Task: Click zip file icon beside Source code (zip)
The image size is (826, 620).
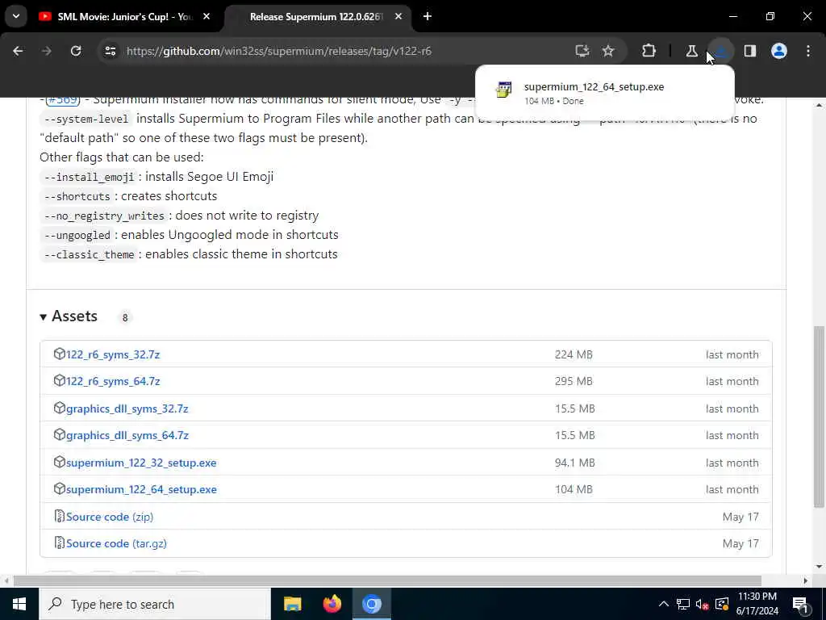Action: point(59,516)
